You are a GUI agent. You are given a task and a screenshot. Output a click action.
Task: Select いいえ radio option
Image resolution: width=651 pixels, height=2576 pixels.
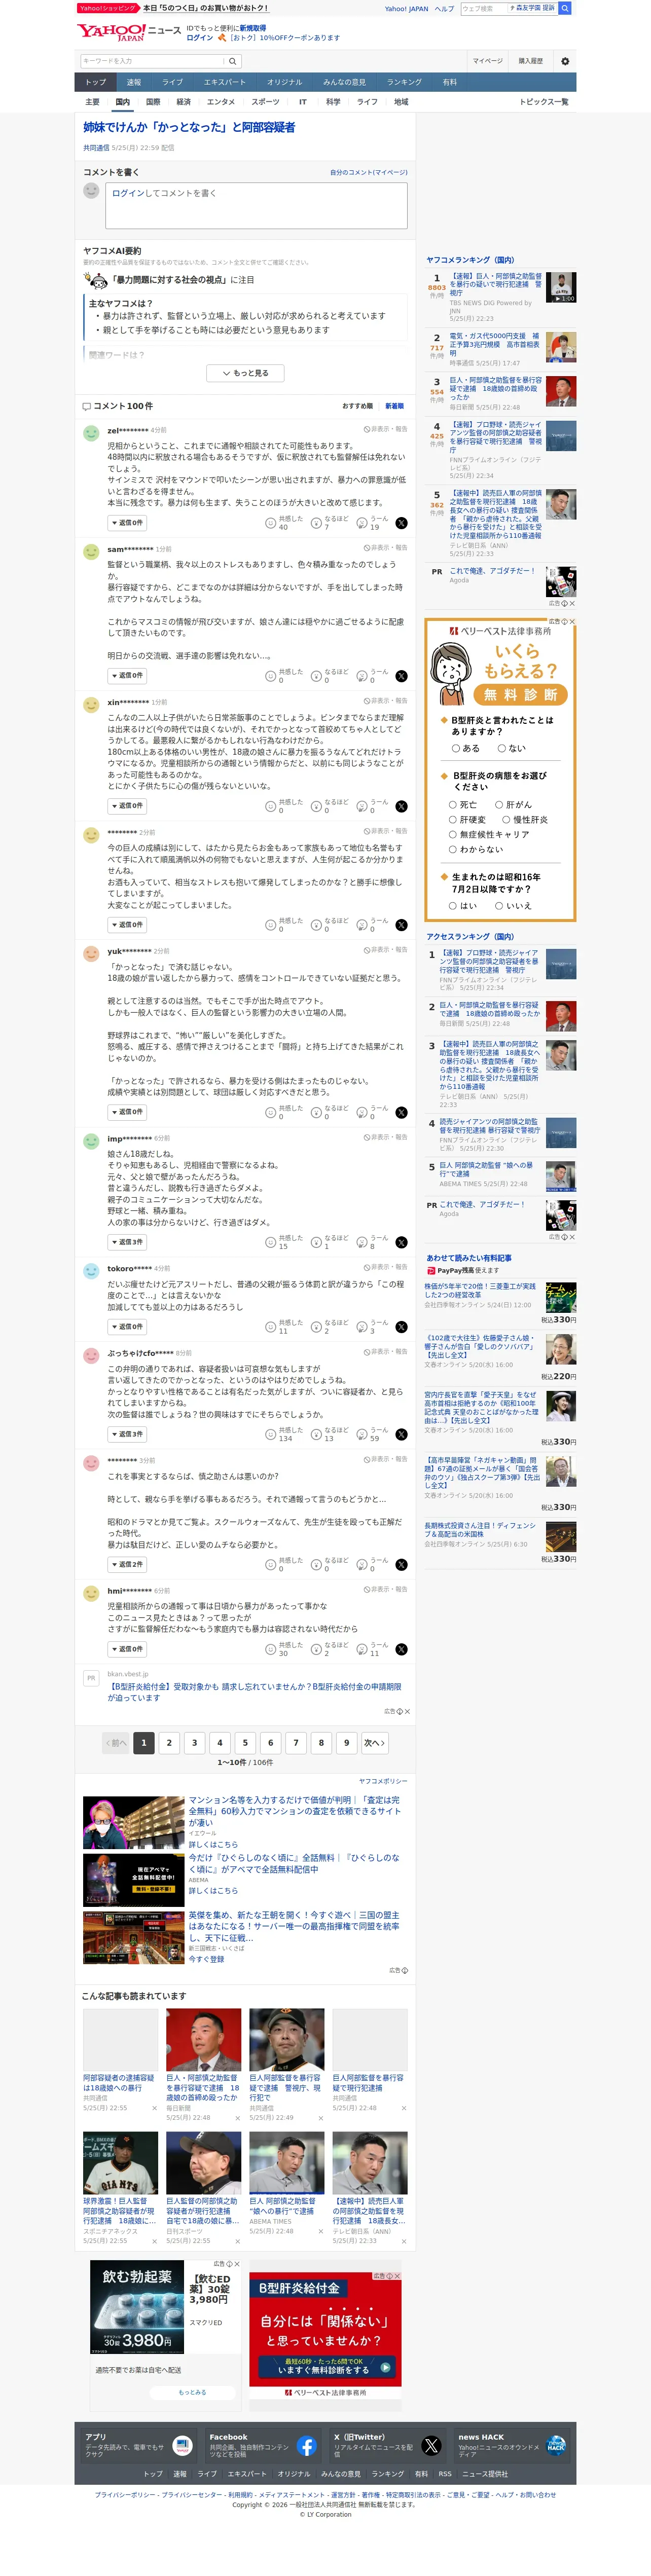513,905
